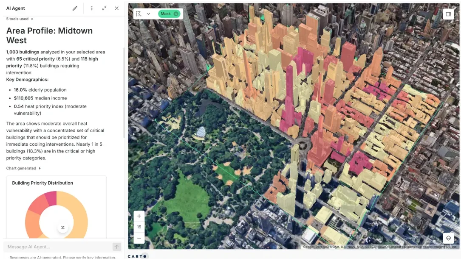Open the three-dot more options menu
The height and width of the screenshot is (261, 464).
click(x=92, y=8)
